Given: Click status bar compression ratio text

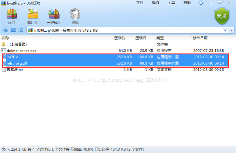Looking at the screenshot, I should coord(82,149).
